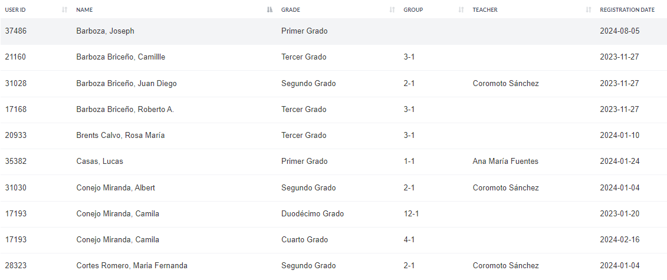Open Cortes Romero, Maria Fernanda row
The height and width of the screenshot is (280, 667).
[334, 266]
